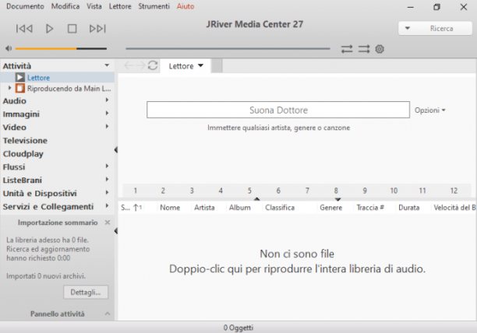The image size is (477, 333).
Task: Select number 1 in the number strip
Action: (x=136, y=191)
